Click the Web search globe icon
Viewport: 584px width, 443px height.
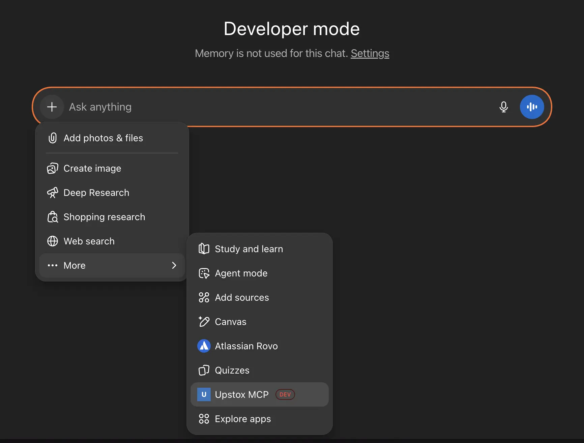[53, 241]
